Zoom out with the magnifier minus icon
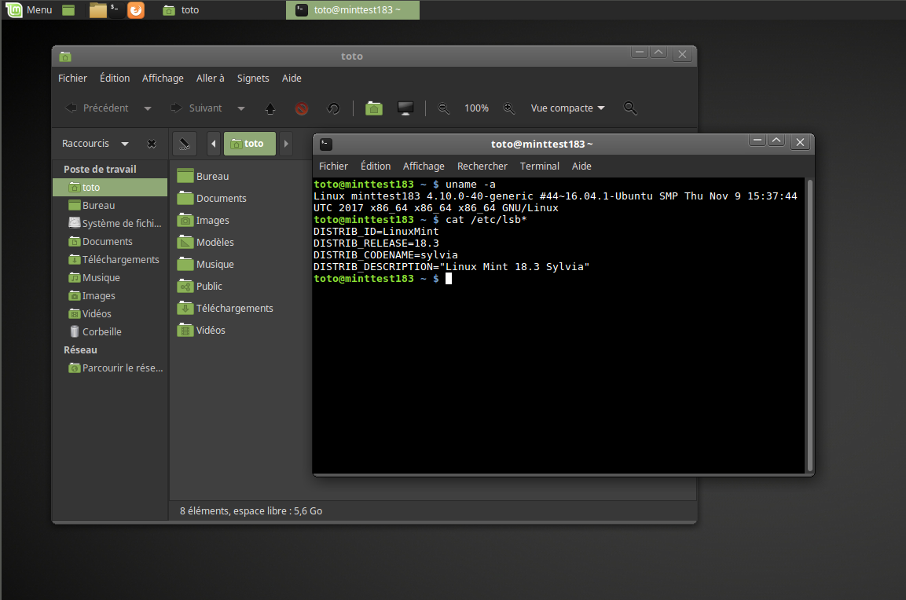Image resolution: width=906 pixels, height=600 pixels. click(x=444, y=108)
